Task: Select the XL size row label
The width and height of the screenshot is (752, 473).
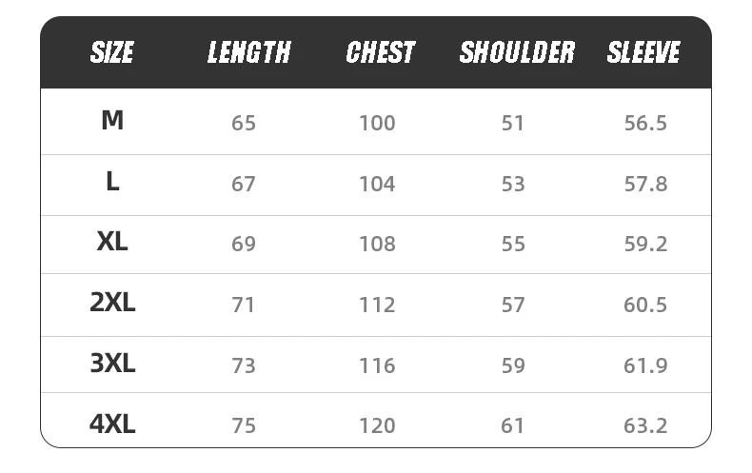Action: tap(112, 243)
